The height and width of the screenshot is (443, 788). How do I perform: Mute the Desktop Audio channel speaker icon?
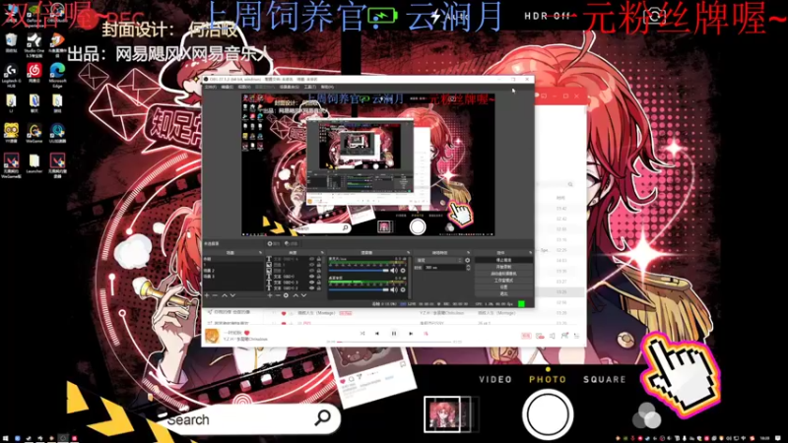click(394, 289)
